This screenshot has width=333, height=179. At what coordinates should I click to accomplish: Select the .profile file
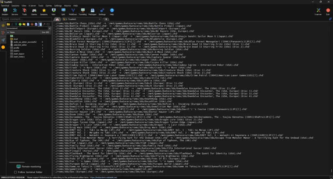click(x=15, y=48)
